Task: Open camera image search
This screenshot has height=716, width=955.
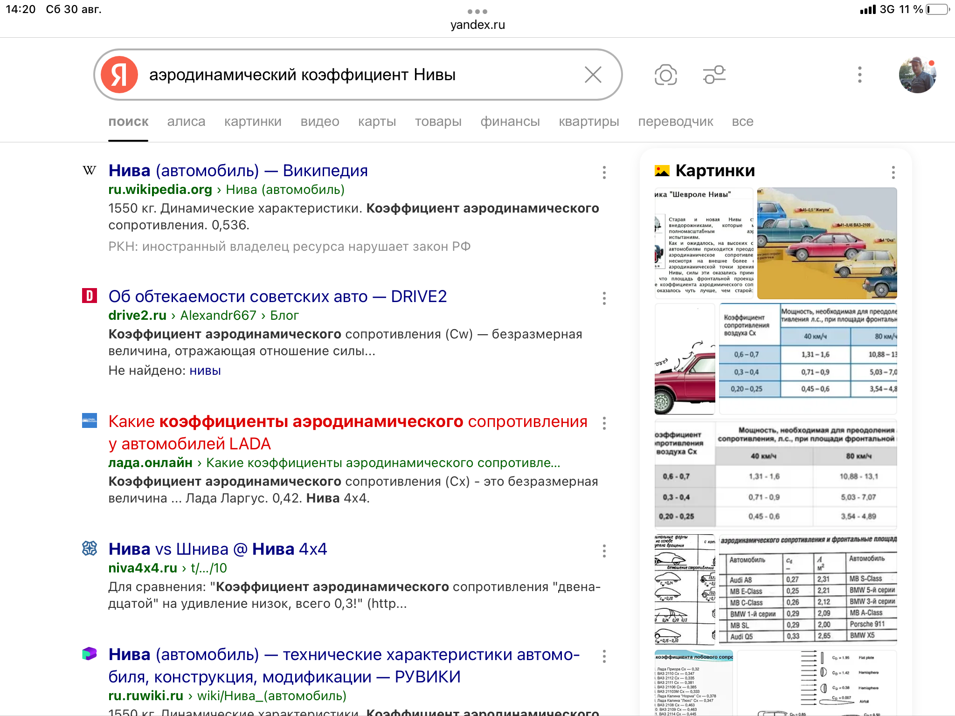Action: (665, 75)
